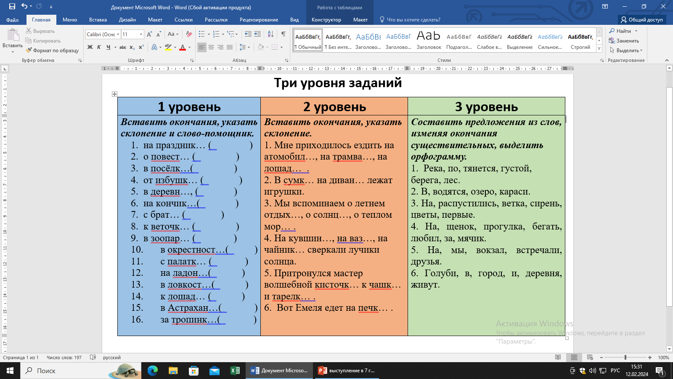
Task: Click the Sort (А-Я) icon
Action: click(270, 34)
